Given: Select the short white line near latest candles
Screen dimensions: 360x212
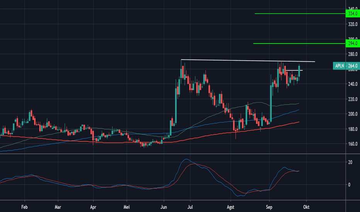Looking at the screenshot, I should tap(294, 70).
